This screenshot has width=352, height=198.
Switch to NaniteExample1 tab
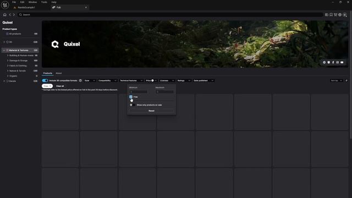[x=26, y=7]
